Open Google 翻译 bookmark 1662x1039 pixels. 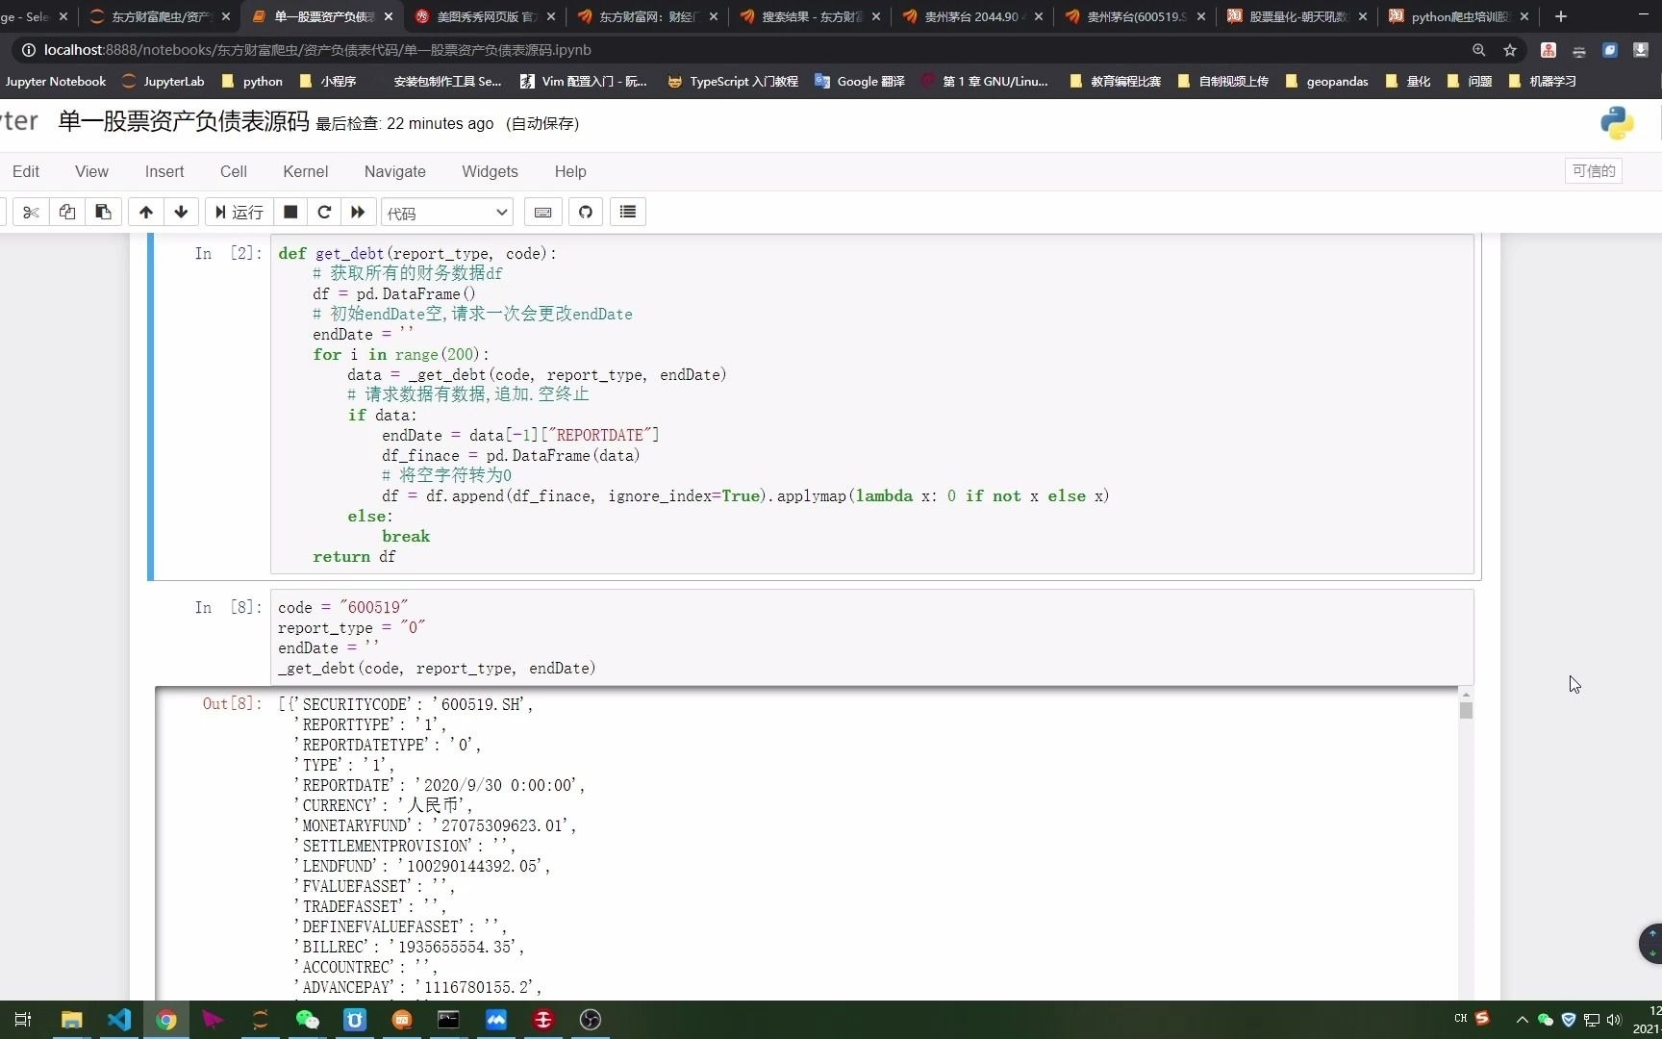[x=860, y=81]
